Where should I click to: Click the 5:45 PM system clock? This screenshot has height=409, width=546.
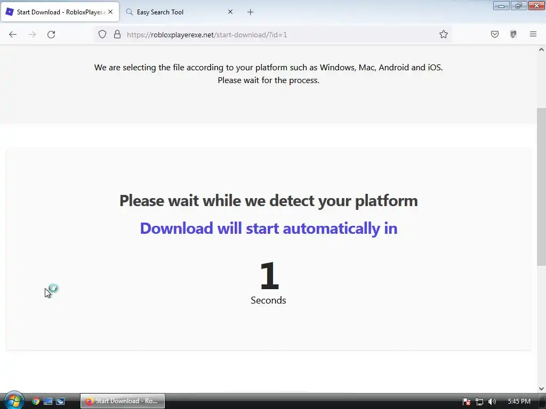[x=519, y=402]
